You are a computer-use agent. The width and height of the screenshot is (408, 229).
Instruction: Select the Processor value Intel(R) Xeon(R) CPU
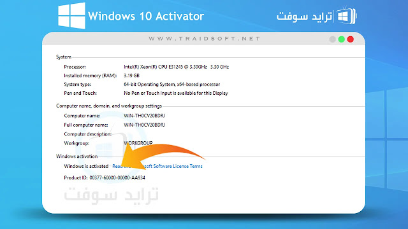point(176,67)
